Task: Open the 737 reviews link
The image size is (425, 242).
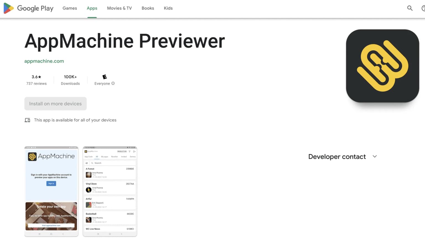Action: [36, 83]
